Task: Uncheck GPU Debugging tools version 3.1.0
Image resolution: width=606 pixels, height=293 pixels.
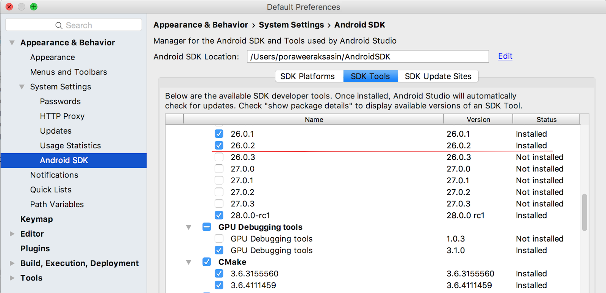Action: tap(219, 250)
